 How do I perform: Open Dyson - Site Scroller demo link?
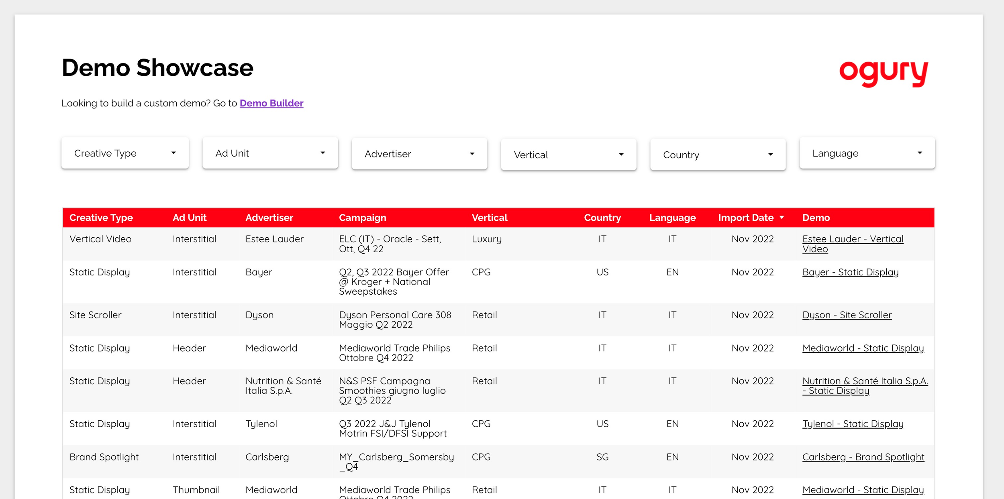coord(847,315)
